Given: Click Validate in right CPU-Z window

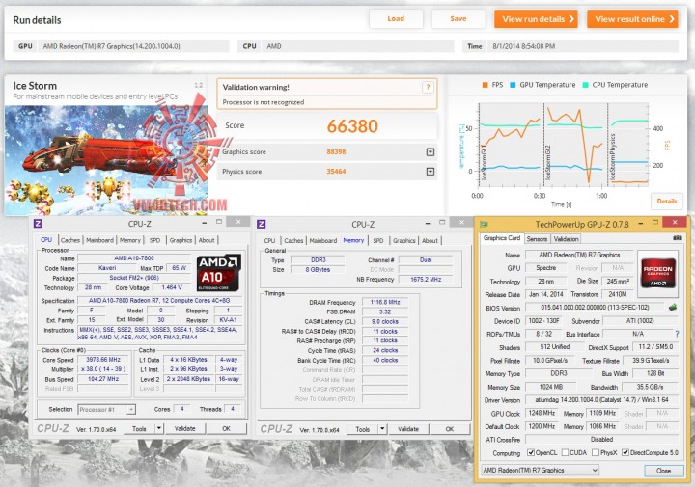Looking at the screenshot, I should point(408,429).
